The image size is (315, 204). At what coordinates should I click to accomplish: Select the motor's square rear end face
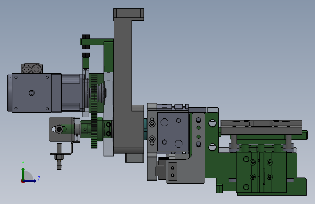32,93
